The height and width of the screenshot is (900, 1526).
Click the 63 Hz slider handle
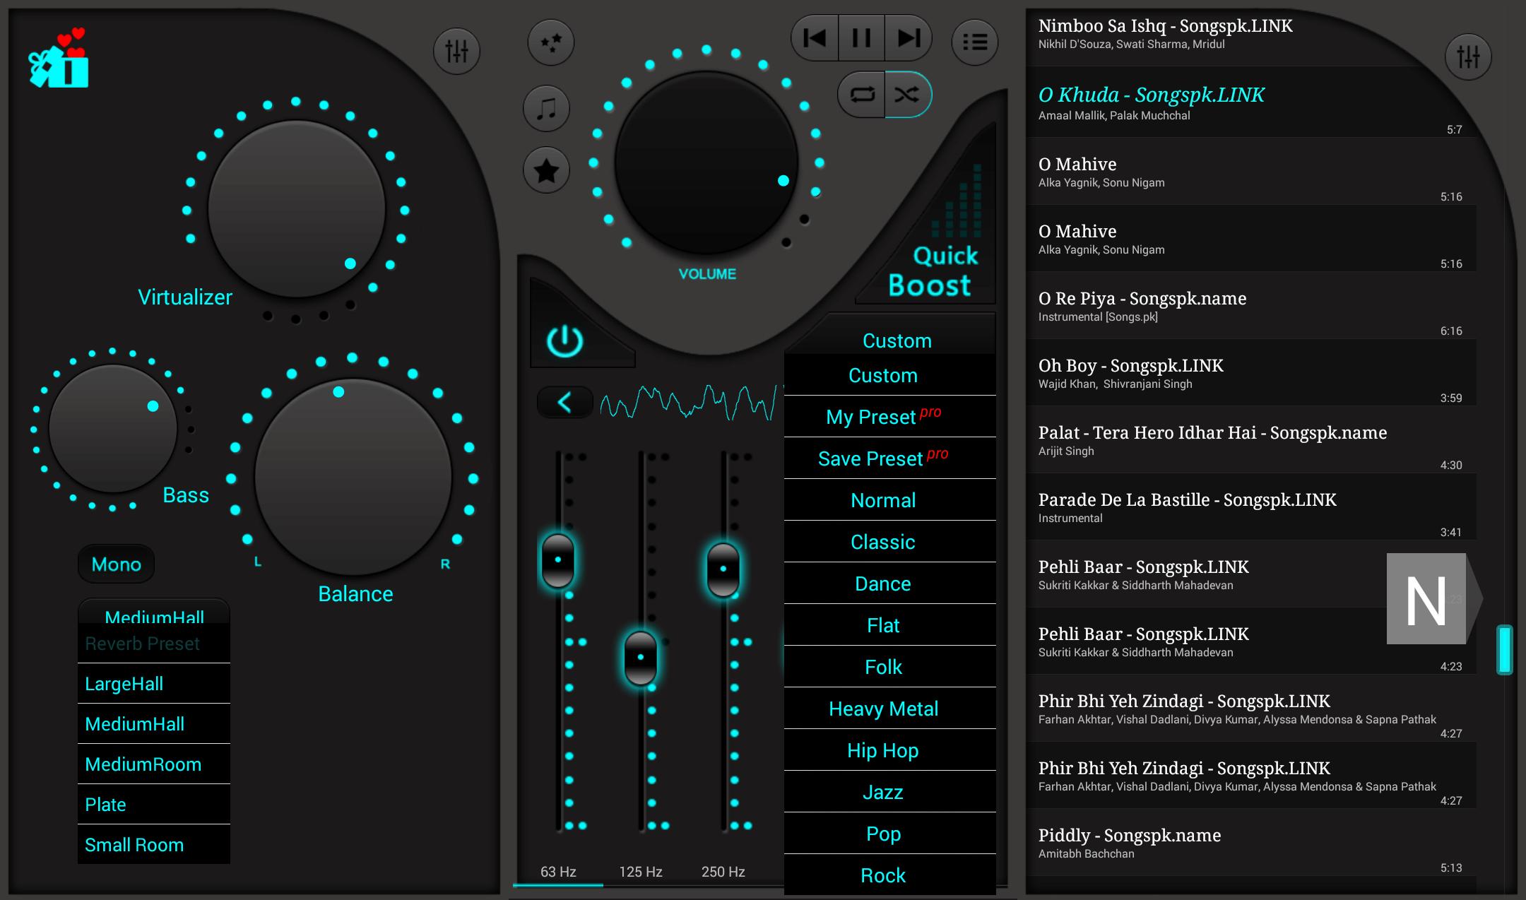click(x=558, y=560)
